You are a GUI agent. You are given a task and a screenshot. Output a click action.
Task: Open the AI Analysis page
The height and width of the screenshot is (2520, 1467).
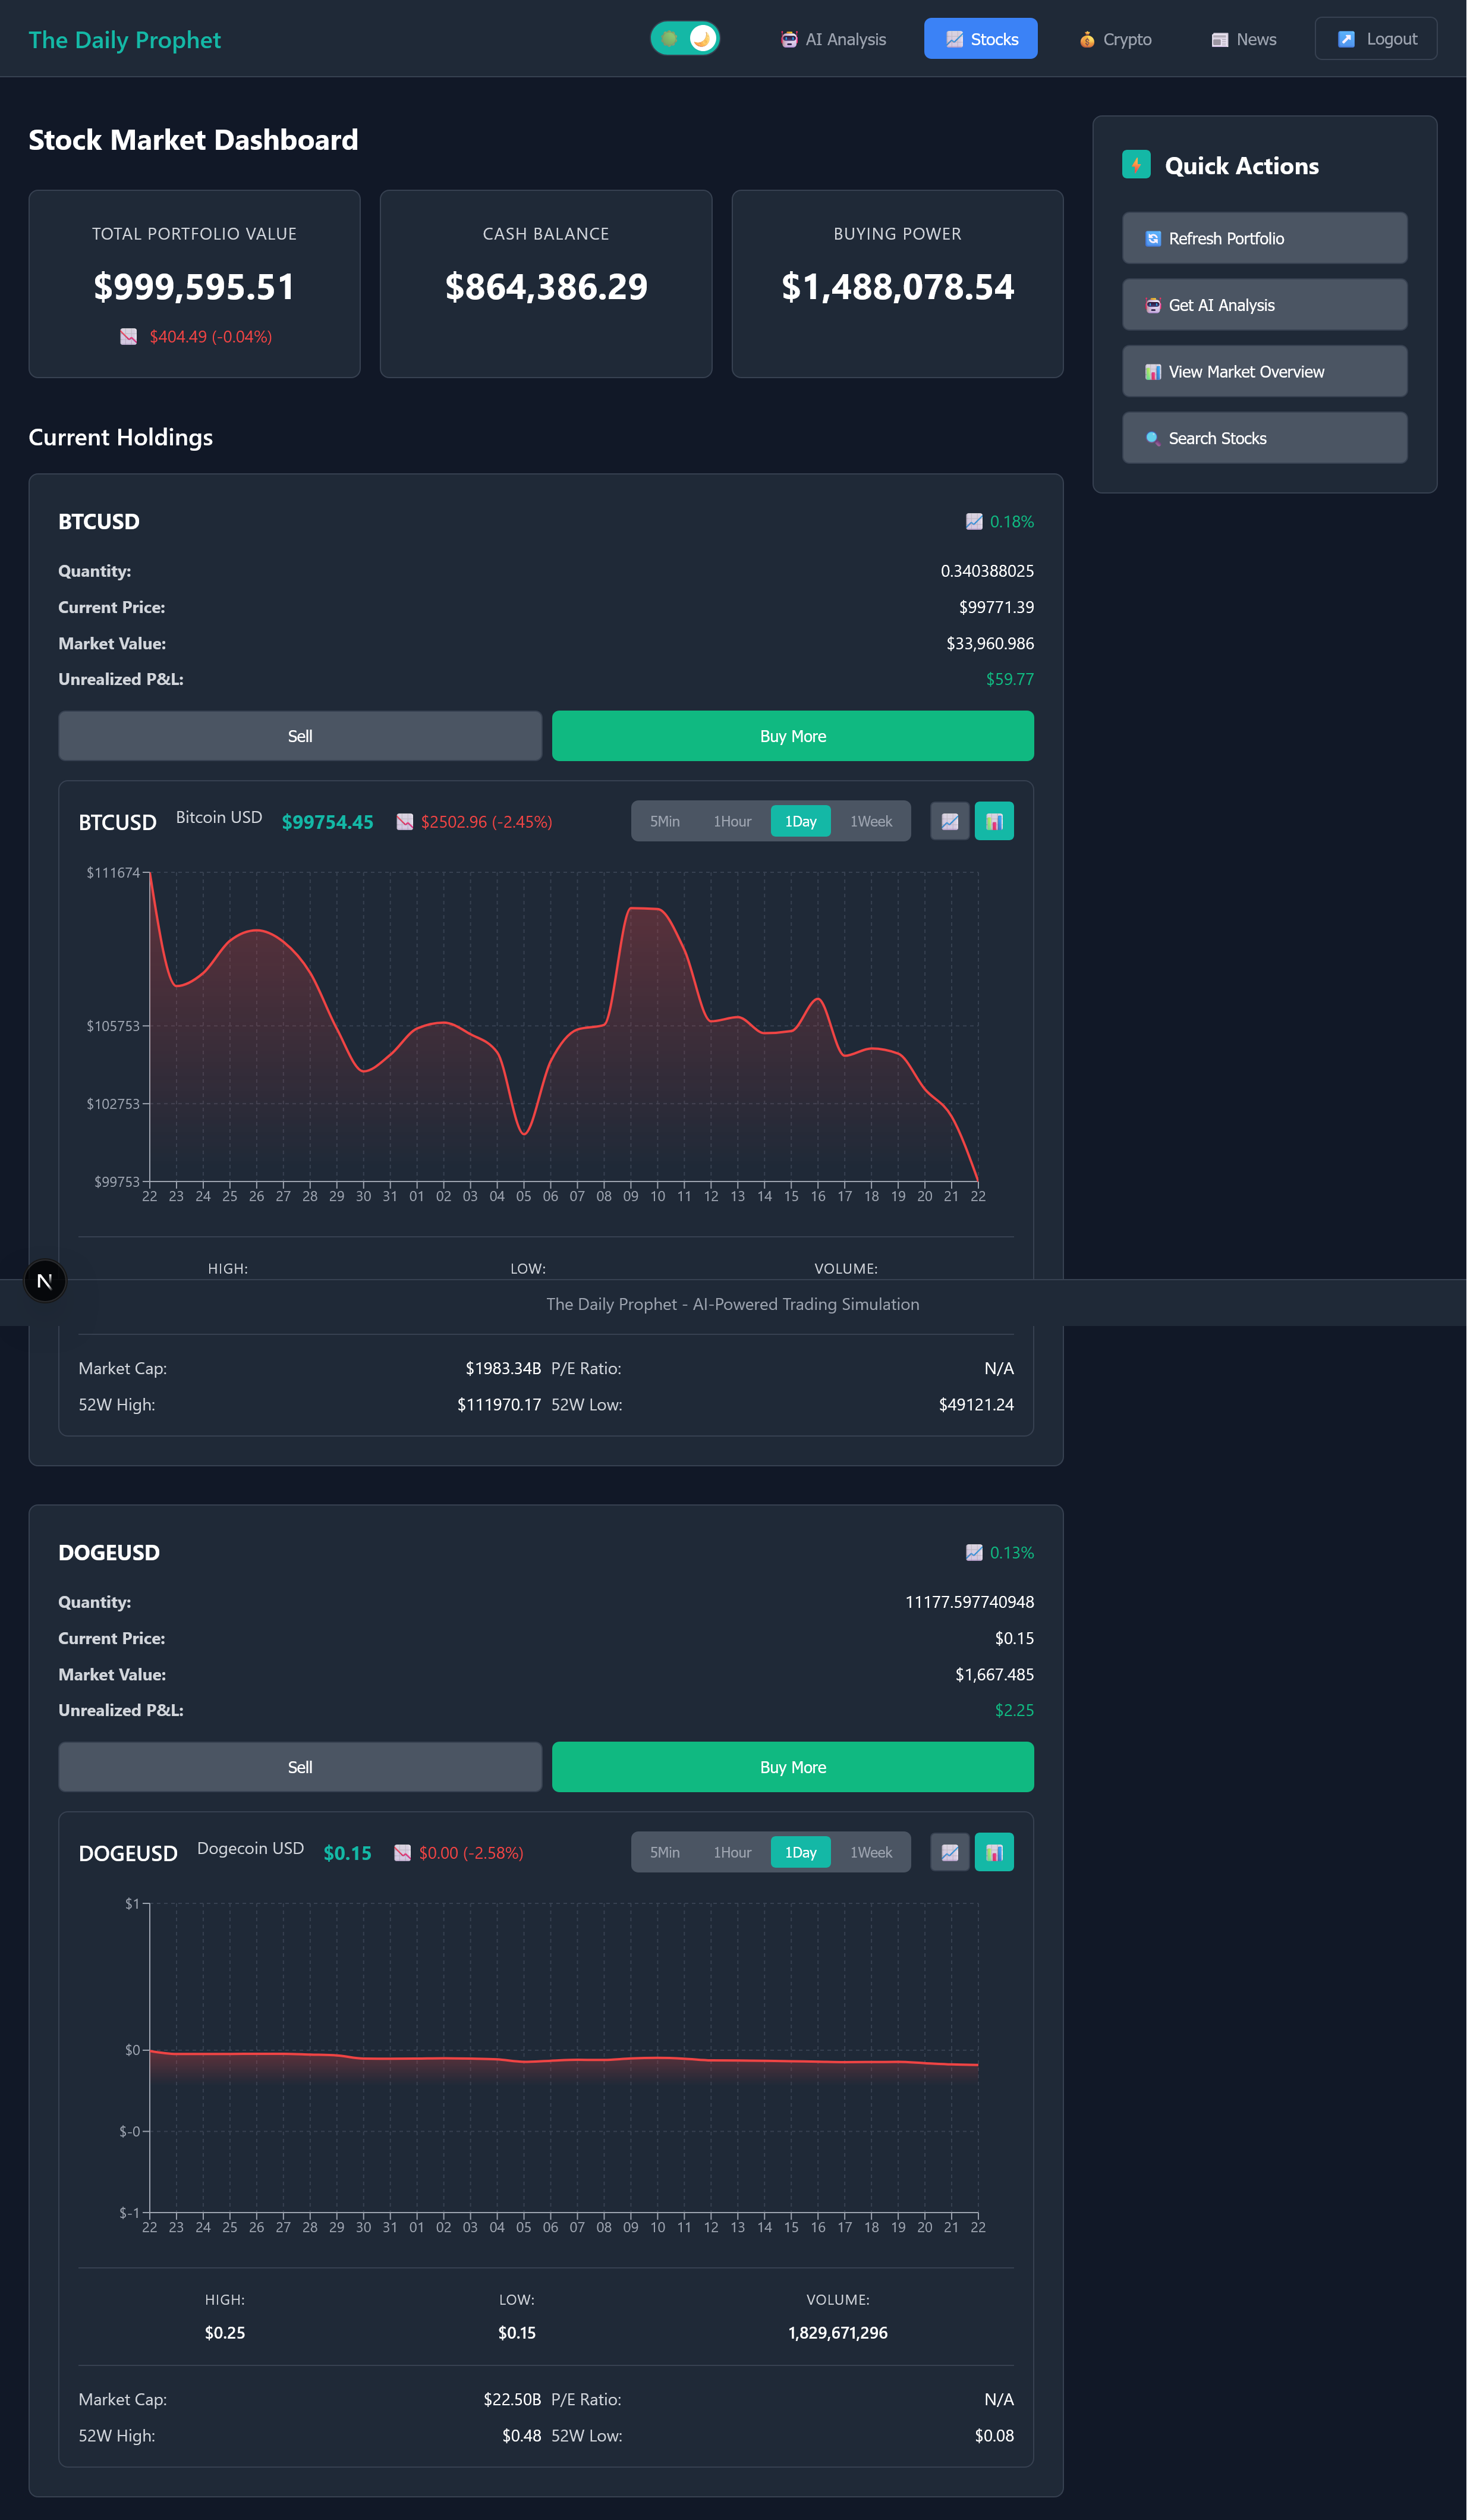pos(833,39)
